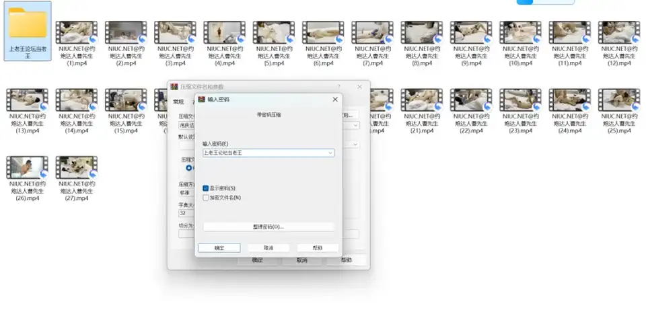Click the 带密码压缩 heading text
Screen dimensions: 646x314
(x=268, y=115)
